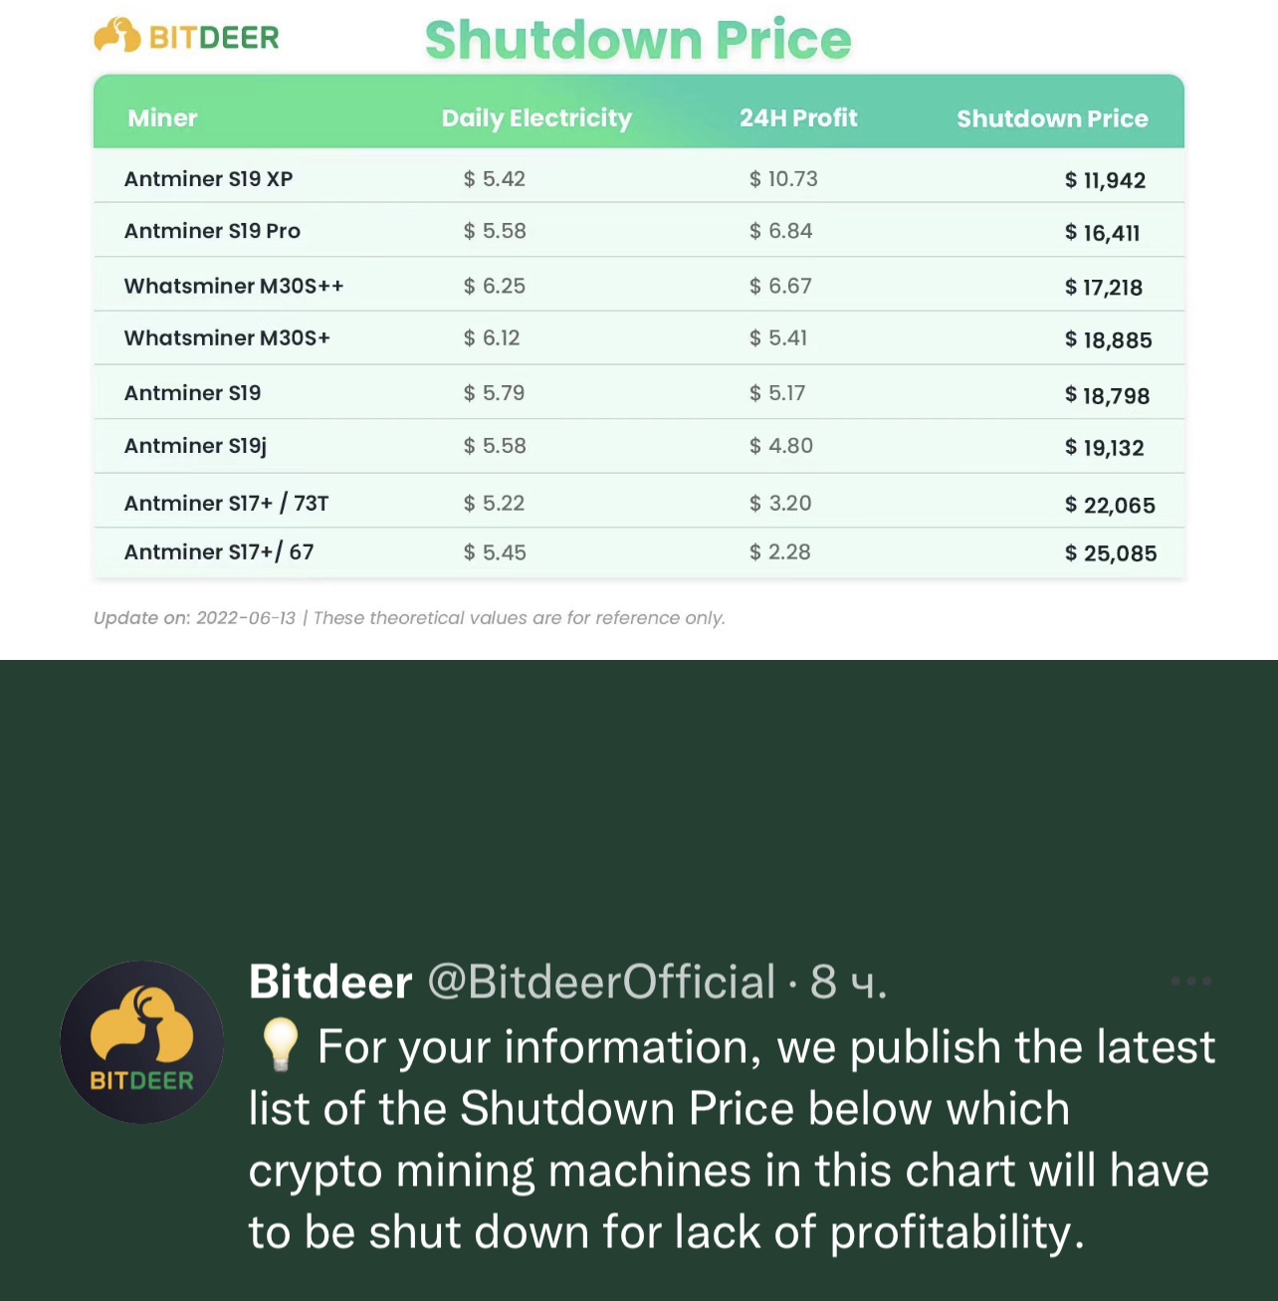Open the tweet's three-dot more menu
Image resolution: width=1278 pixels, height=1301 pixels.
tap(1190, 981)
